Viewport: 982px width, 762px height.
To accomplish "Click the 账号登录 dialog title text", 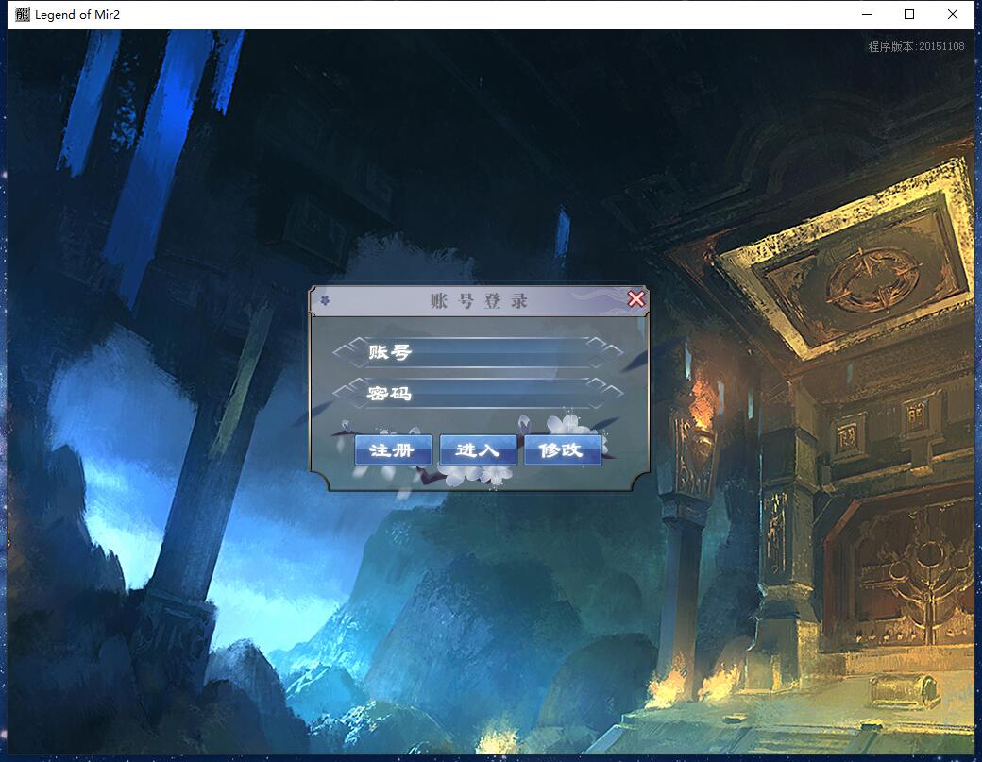I will coord(479,300).
